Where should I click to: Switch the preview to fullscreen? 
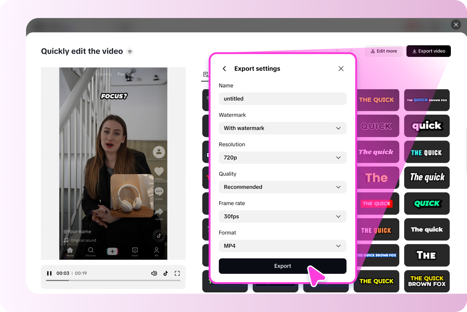pyautogui.click(x=177, y=273)
